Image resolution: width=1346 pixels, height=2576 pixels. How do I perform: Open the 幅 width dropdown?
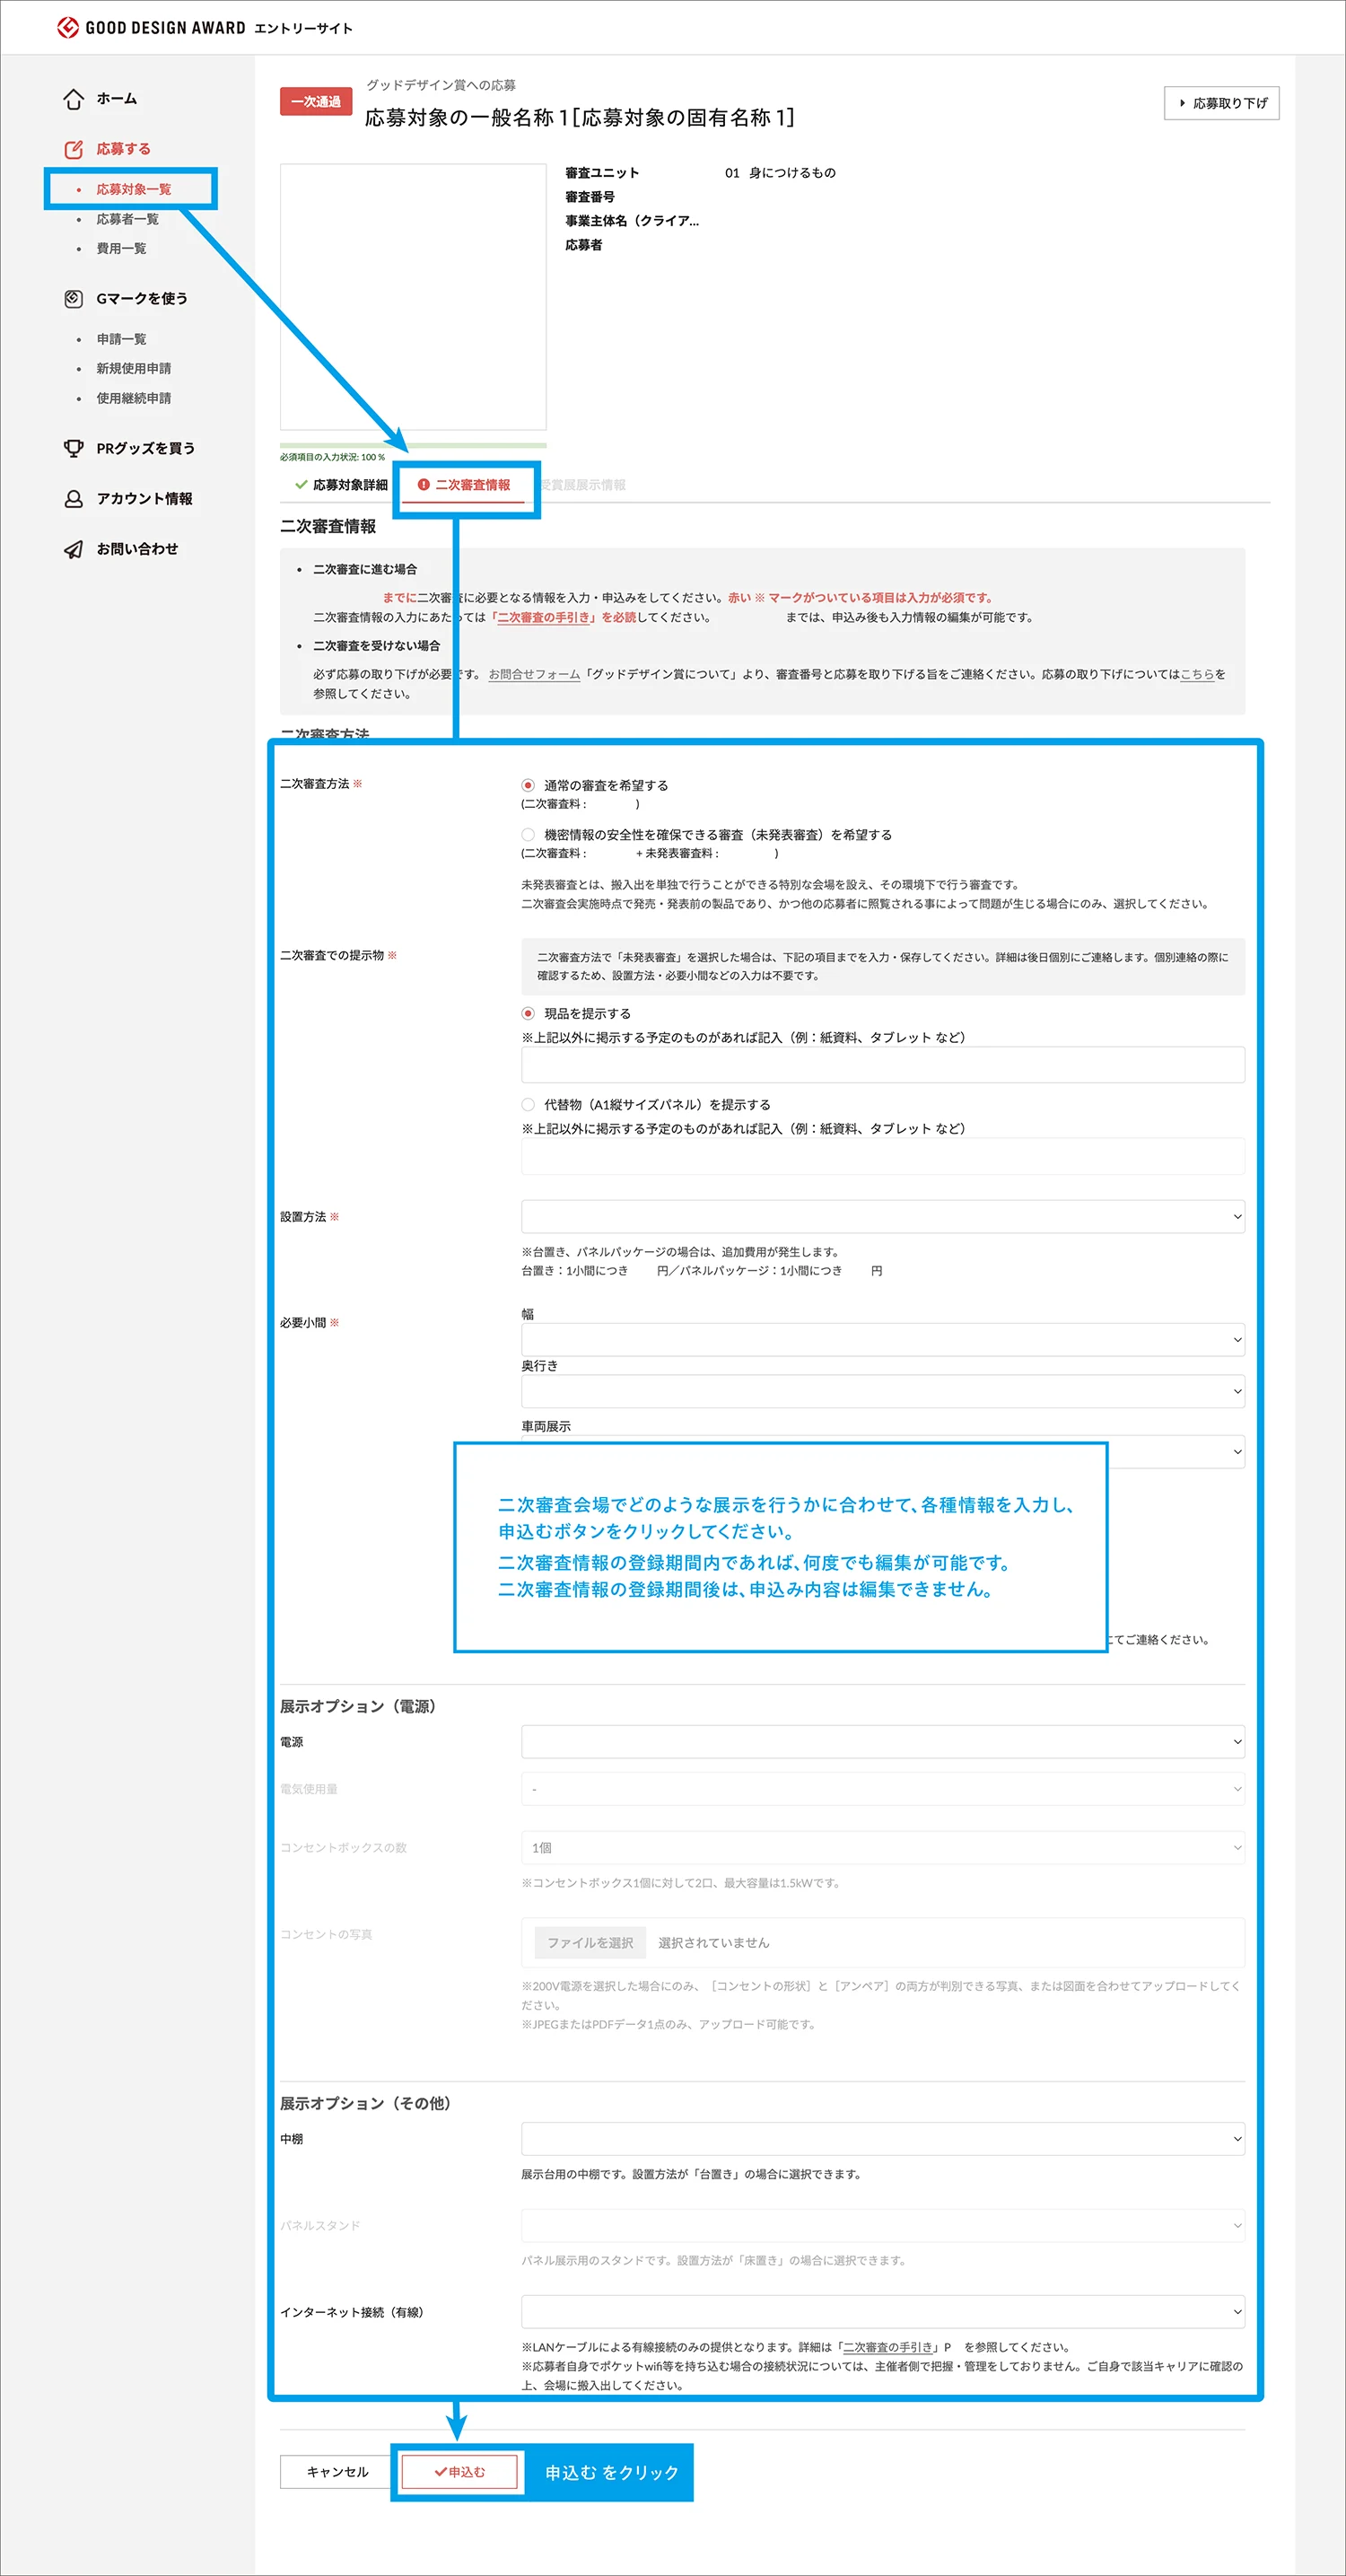(x=882, y=1339)
